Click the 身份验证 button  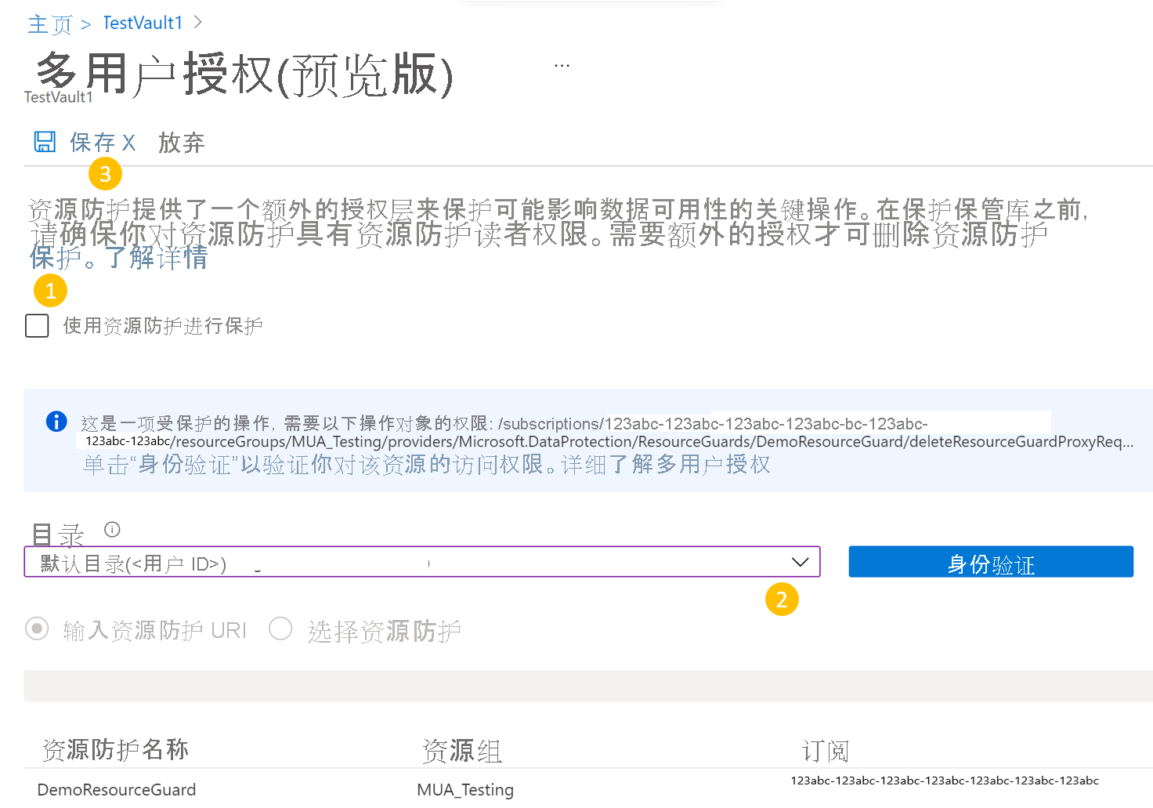(990, 561)
